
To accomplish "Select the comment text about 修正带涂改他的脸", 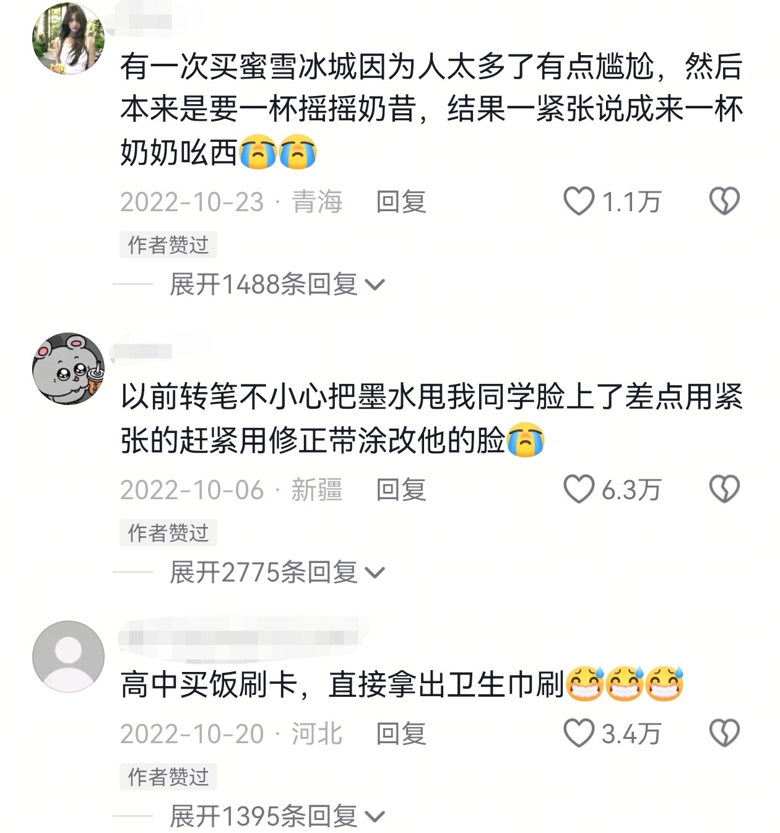I will click(x=431, y=419).
